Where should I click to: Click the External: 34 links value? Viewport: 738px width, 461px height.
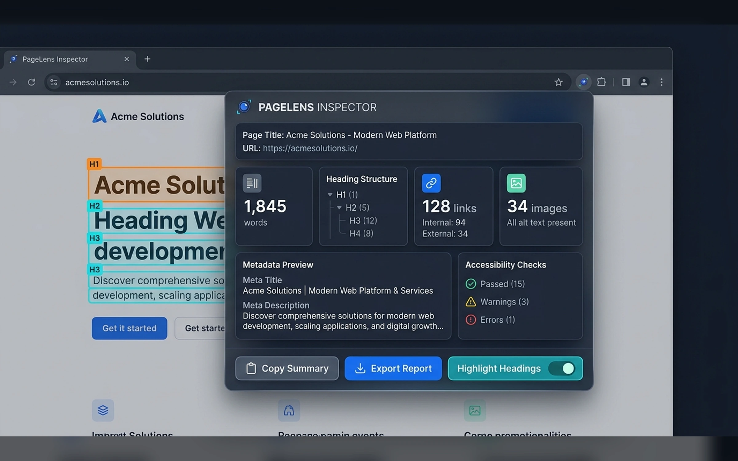(445, 234)
